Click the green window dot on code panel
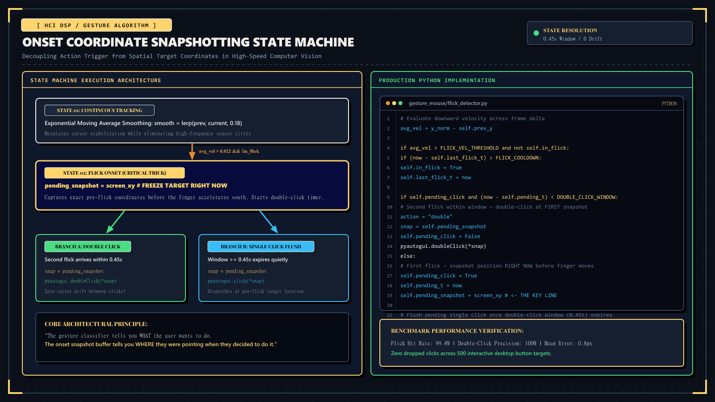715x402 pixels. coord(400,103)
